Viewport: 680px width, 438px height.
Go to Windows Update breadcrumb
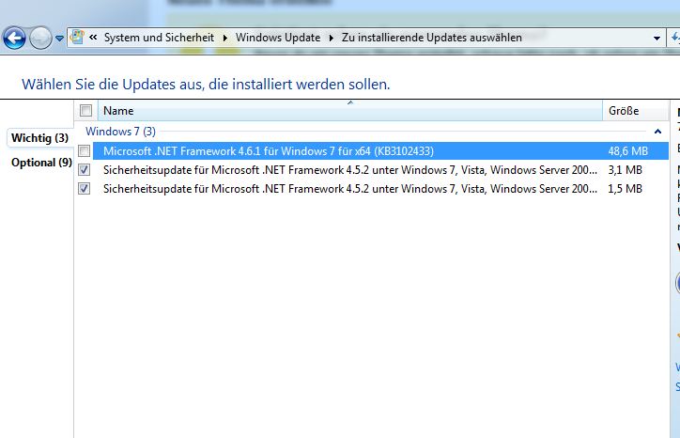278,38
